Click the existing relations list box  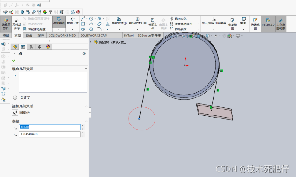pyautogui.click(x=53, y=83)
